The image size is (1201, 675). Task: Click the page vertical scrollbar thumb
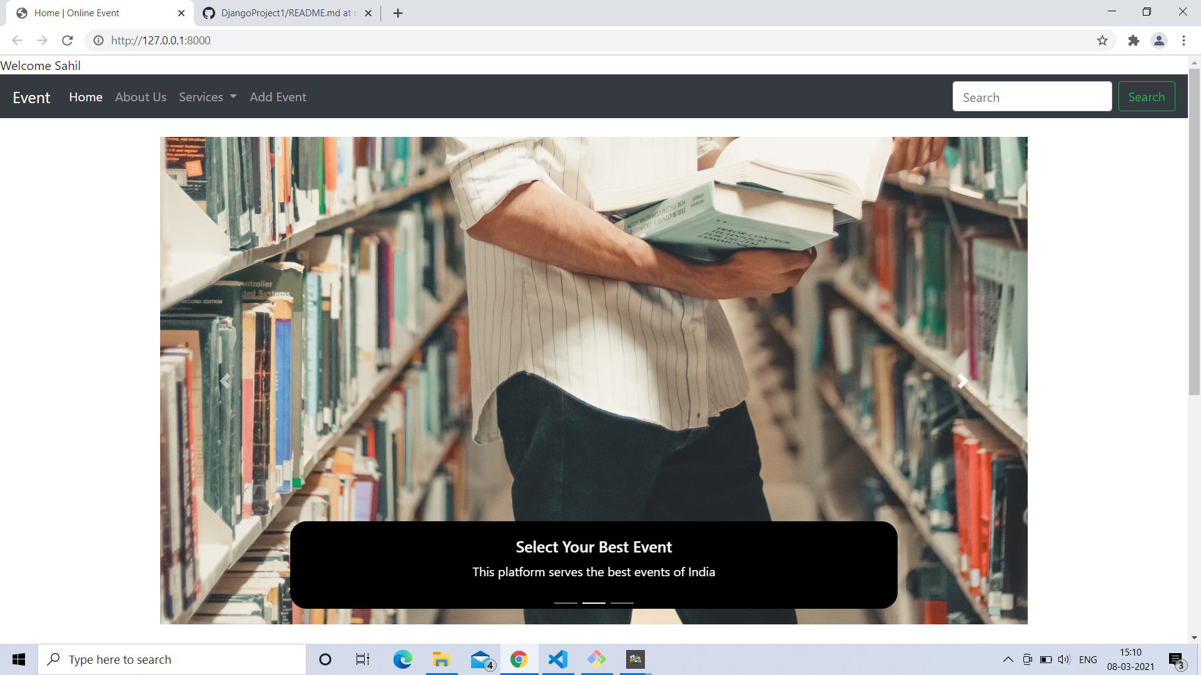(x=1194, y=231)
